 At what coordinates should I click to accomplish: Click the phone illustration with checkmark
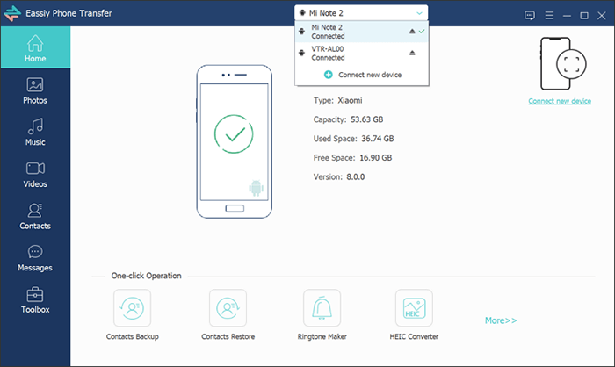(x=233, y=142)
